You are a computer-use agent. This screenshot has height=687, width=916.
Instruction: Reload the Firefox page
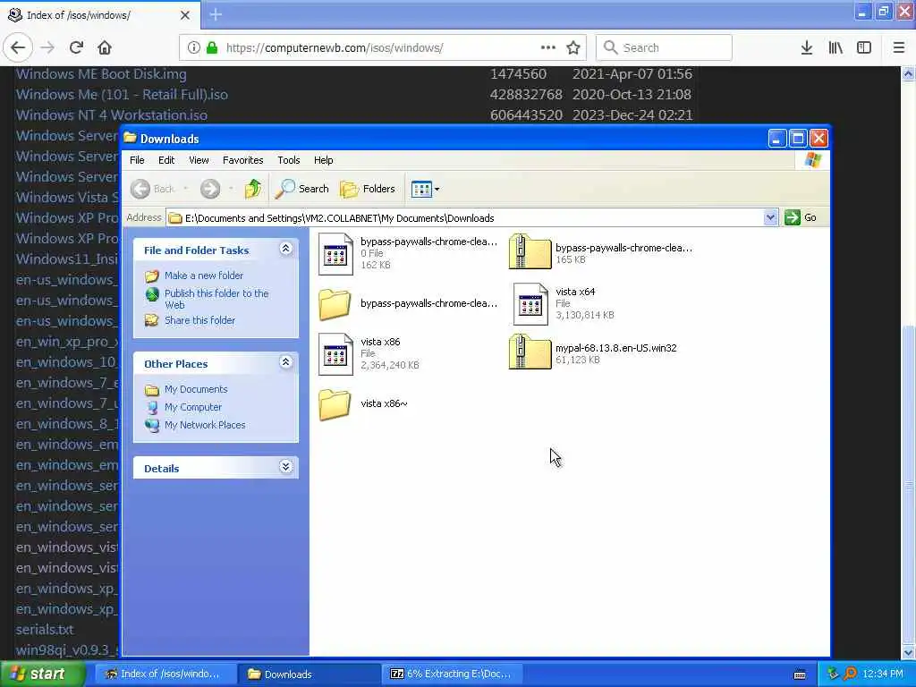pos(76,47)
